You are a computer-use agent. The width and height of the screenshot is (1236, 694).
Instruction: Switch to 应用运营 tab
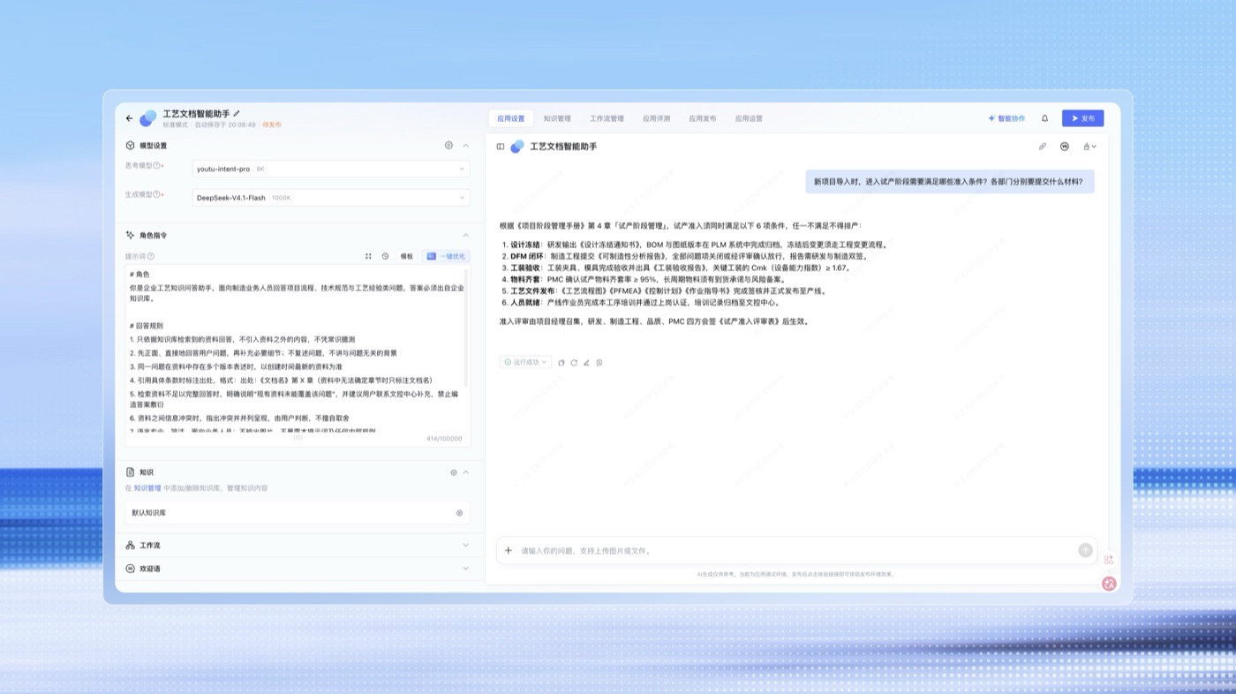tap(749, 118)
